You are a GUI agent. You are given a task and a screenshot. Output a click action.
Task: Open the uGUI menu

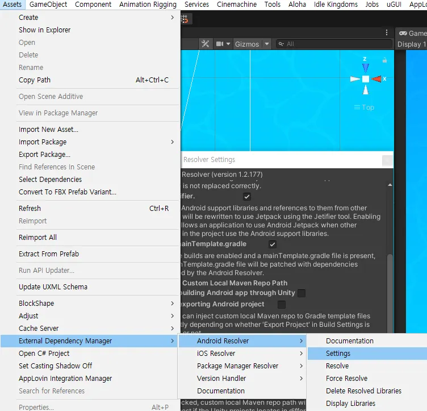pos(394,5)
